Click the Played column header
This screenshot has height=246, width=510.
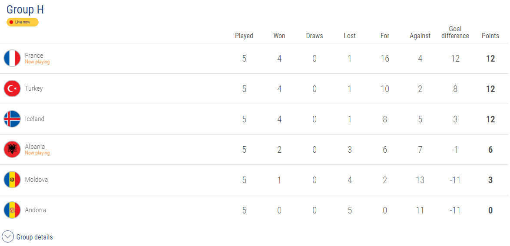tap(244, 36)
